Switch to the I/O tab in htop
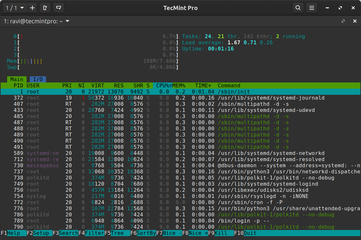The image size is (361, 240). 38,80
